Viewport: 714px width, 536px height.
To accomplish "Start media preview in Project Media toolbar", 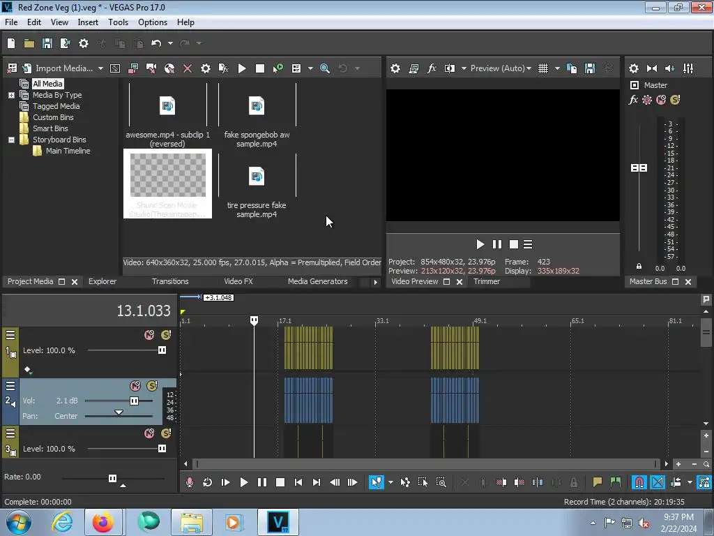I will pos(242,68).
